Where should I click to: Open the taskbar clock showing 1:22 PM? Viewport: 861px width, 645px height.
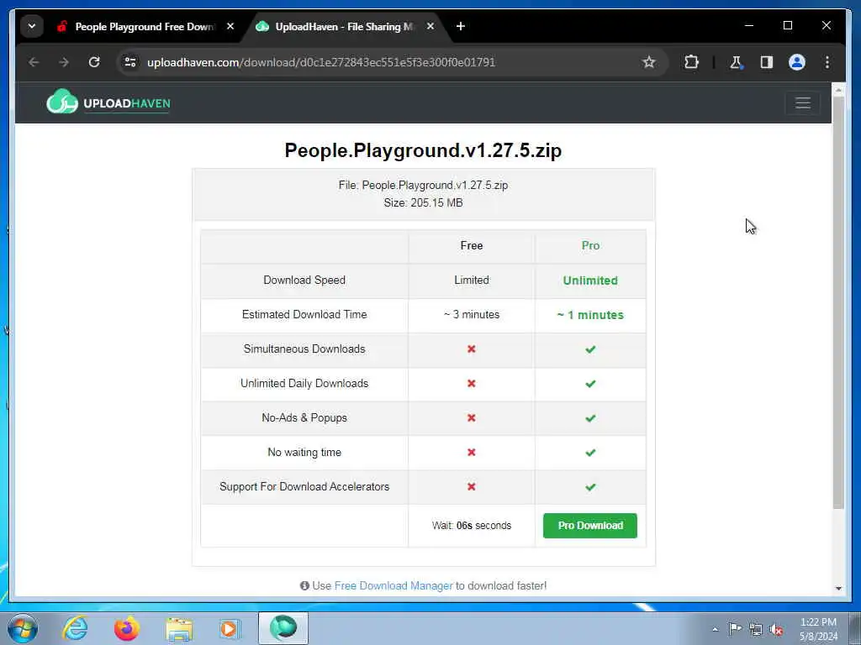click(x=818, y=629)
